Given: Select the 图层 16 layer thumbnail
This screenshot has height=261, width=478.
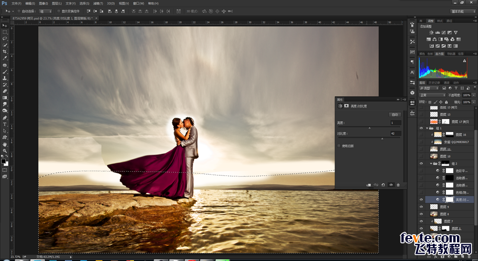Looking at the screenshot, I should coord(438,134).
